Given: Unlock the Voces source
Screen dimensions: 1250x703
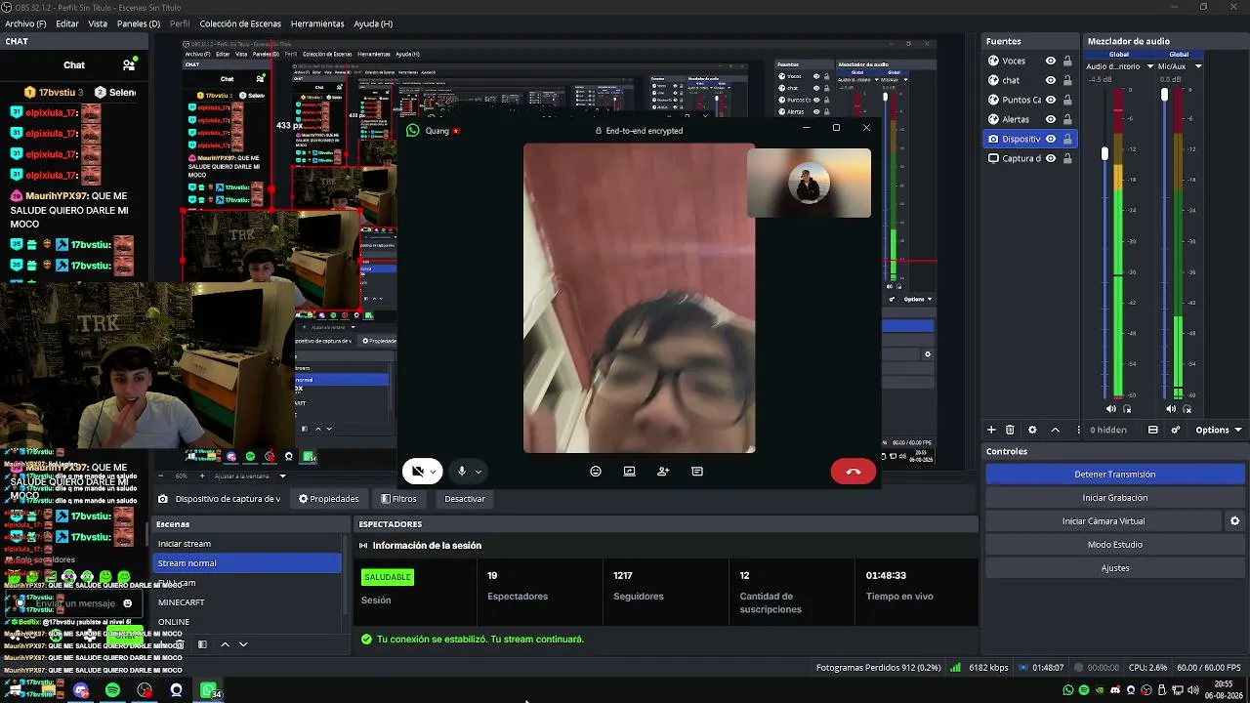Looking at the screenshot, I should pos(1067,61).
